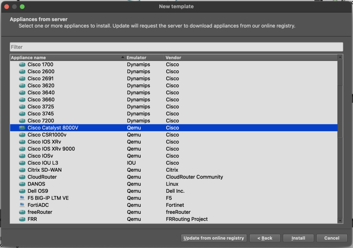Click the Filter text field
The image size is (353, 248).
[x=176, y=47]
